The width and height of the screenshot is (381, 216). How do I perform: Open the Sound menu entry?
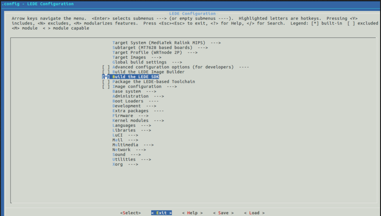click(x=127, y=155)
